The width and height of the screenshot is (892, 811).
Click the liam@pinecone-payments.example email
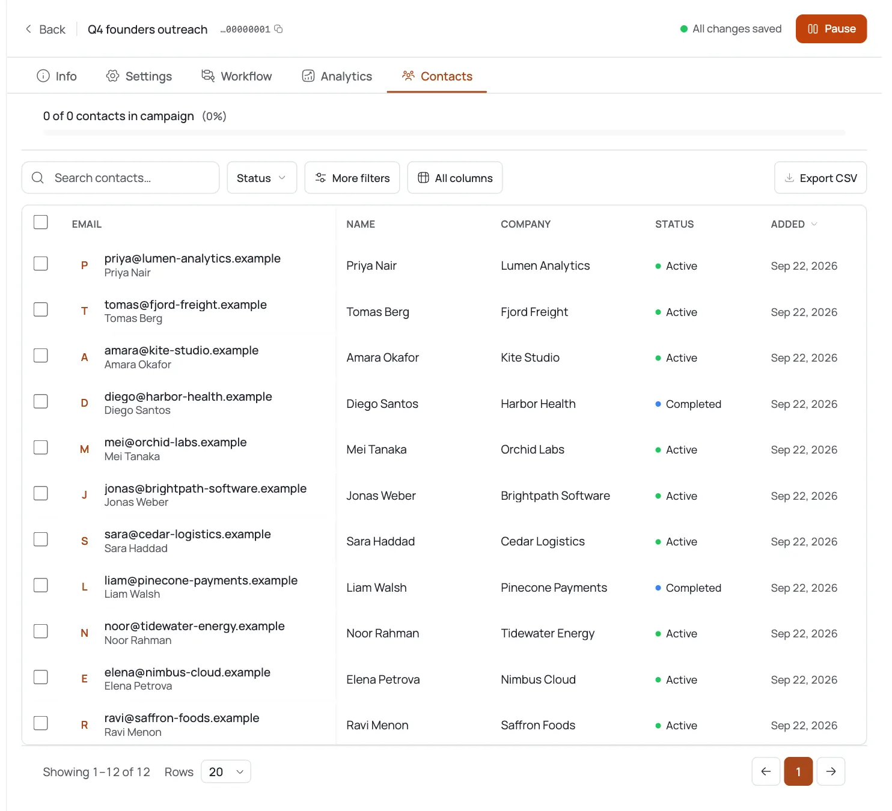coord(201,580)
